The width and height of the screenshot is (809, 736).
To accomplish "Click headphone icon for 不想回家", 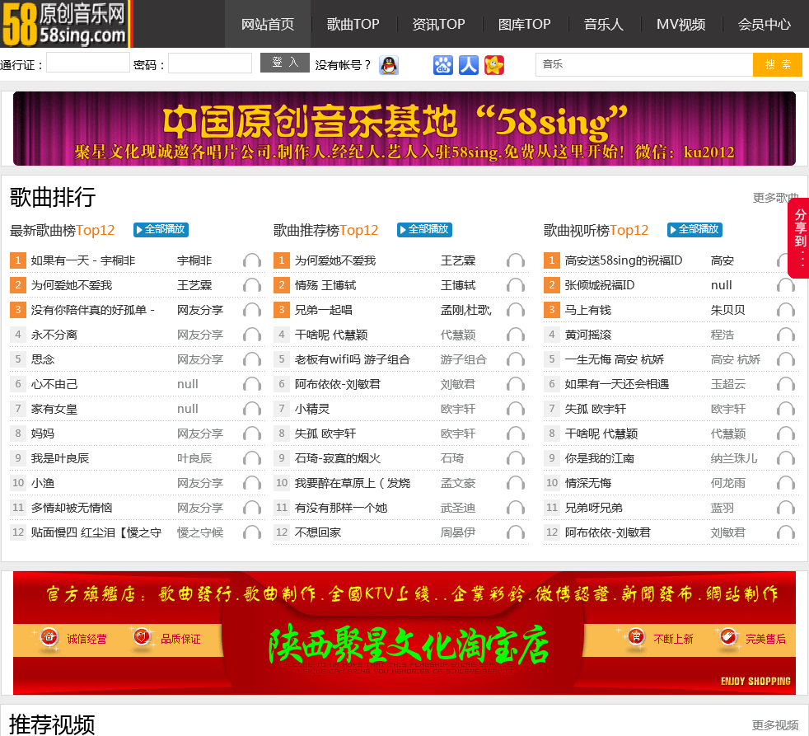I will [516, 532].
